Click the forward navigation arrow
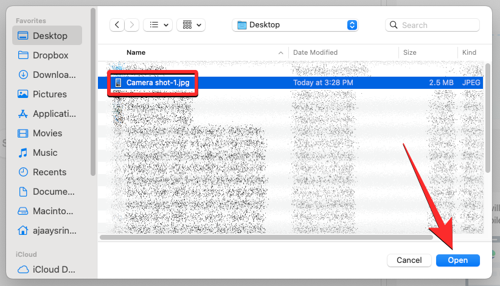500x286 pixels. pyautogui.click(x=132, y=25)
